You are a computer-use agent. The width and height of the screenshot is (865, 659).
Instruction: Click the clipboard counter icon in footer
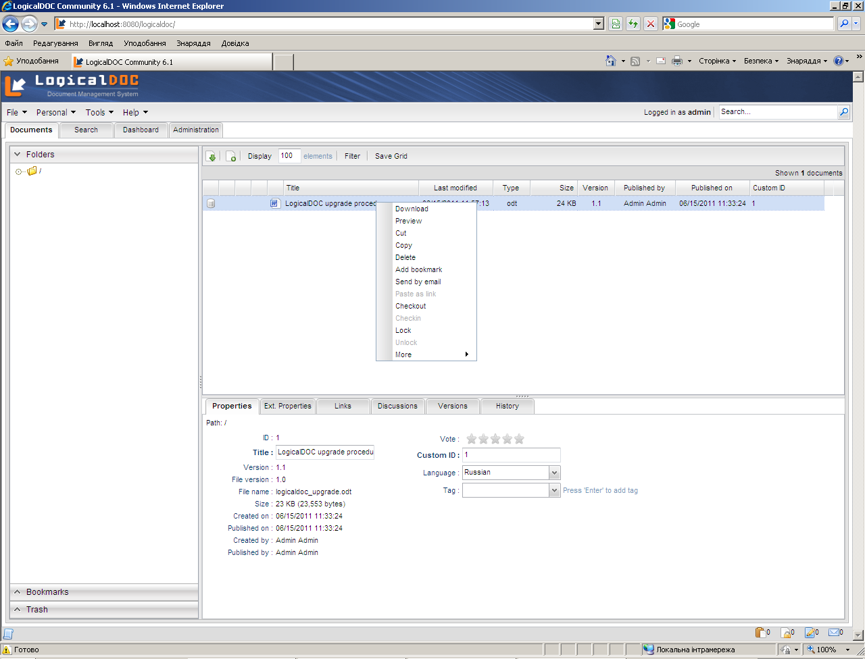click(x=760, y=633)
